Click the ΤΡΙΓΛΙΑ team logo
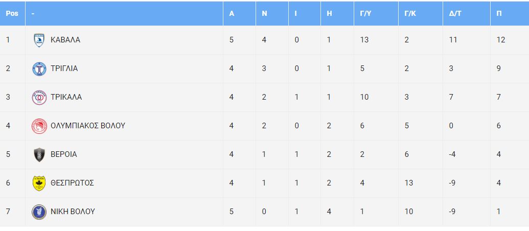This screenshot has height=231, width=529. click(39, 69)
